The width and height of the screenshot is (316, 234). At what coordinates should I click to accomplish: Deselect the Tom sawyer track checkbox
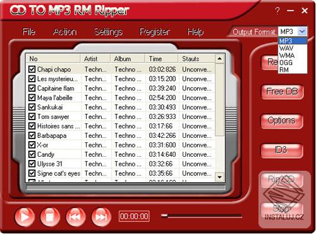[x=32, y=116]
